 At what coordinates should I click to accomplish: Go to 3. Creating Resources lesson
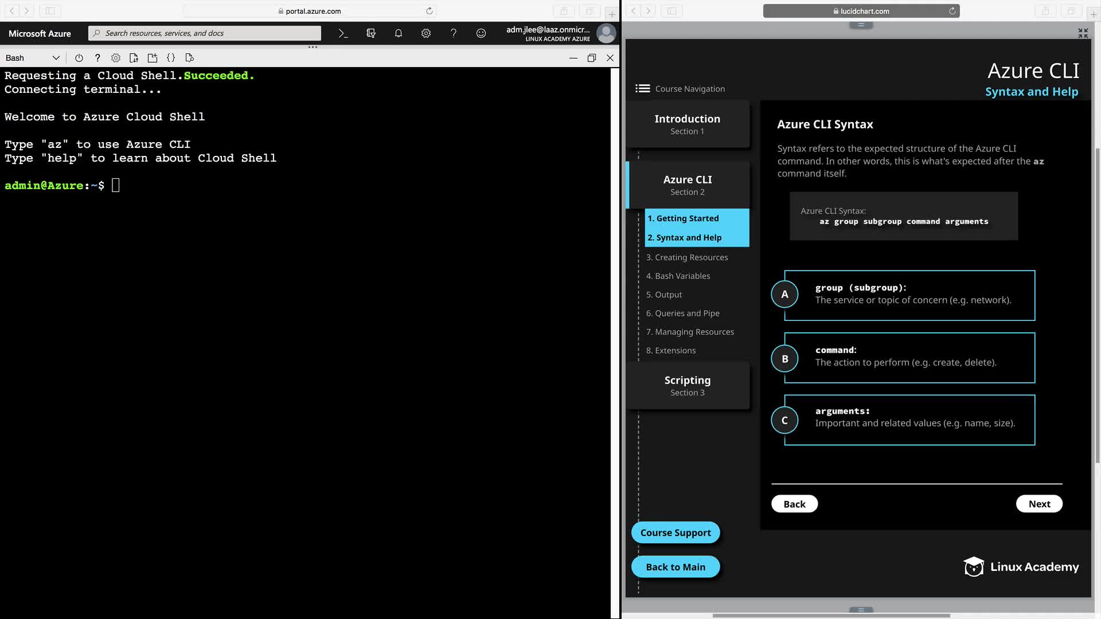coord(687,257)
